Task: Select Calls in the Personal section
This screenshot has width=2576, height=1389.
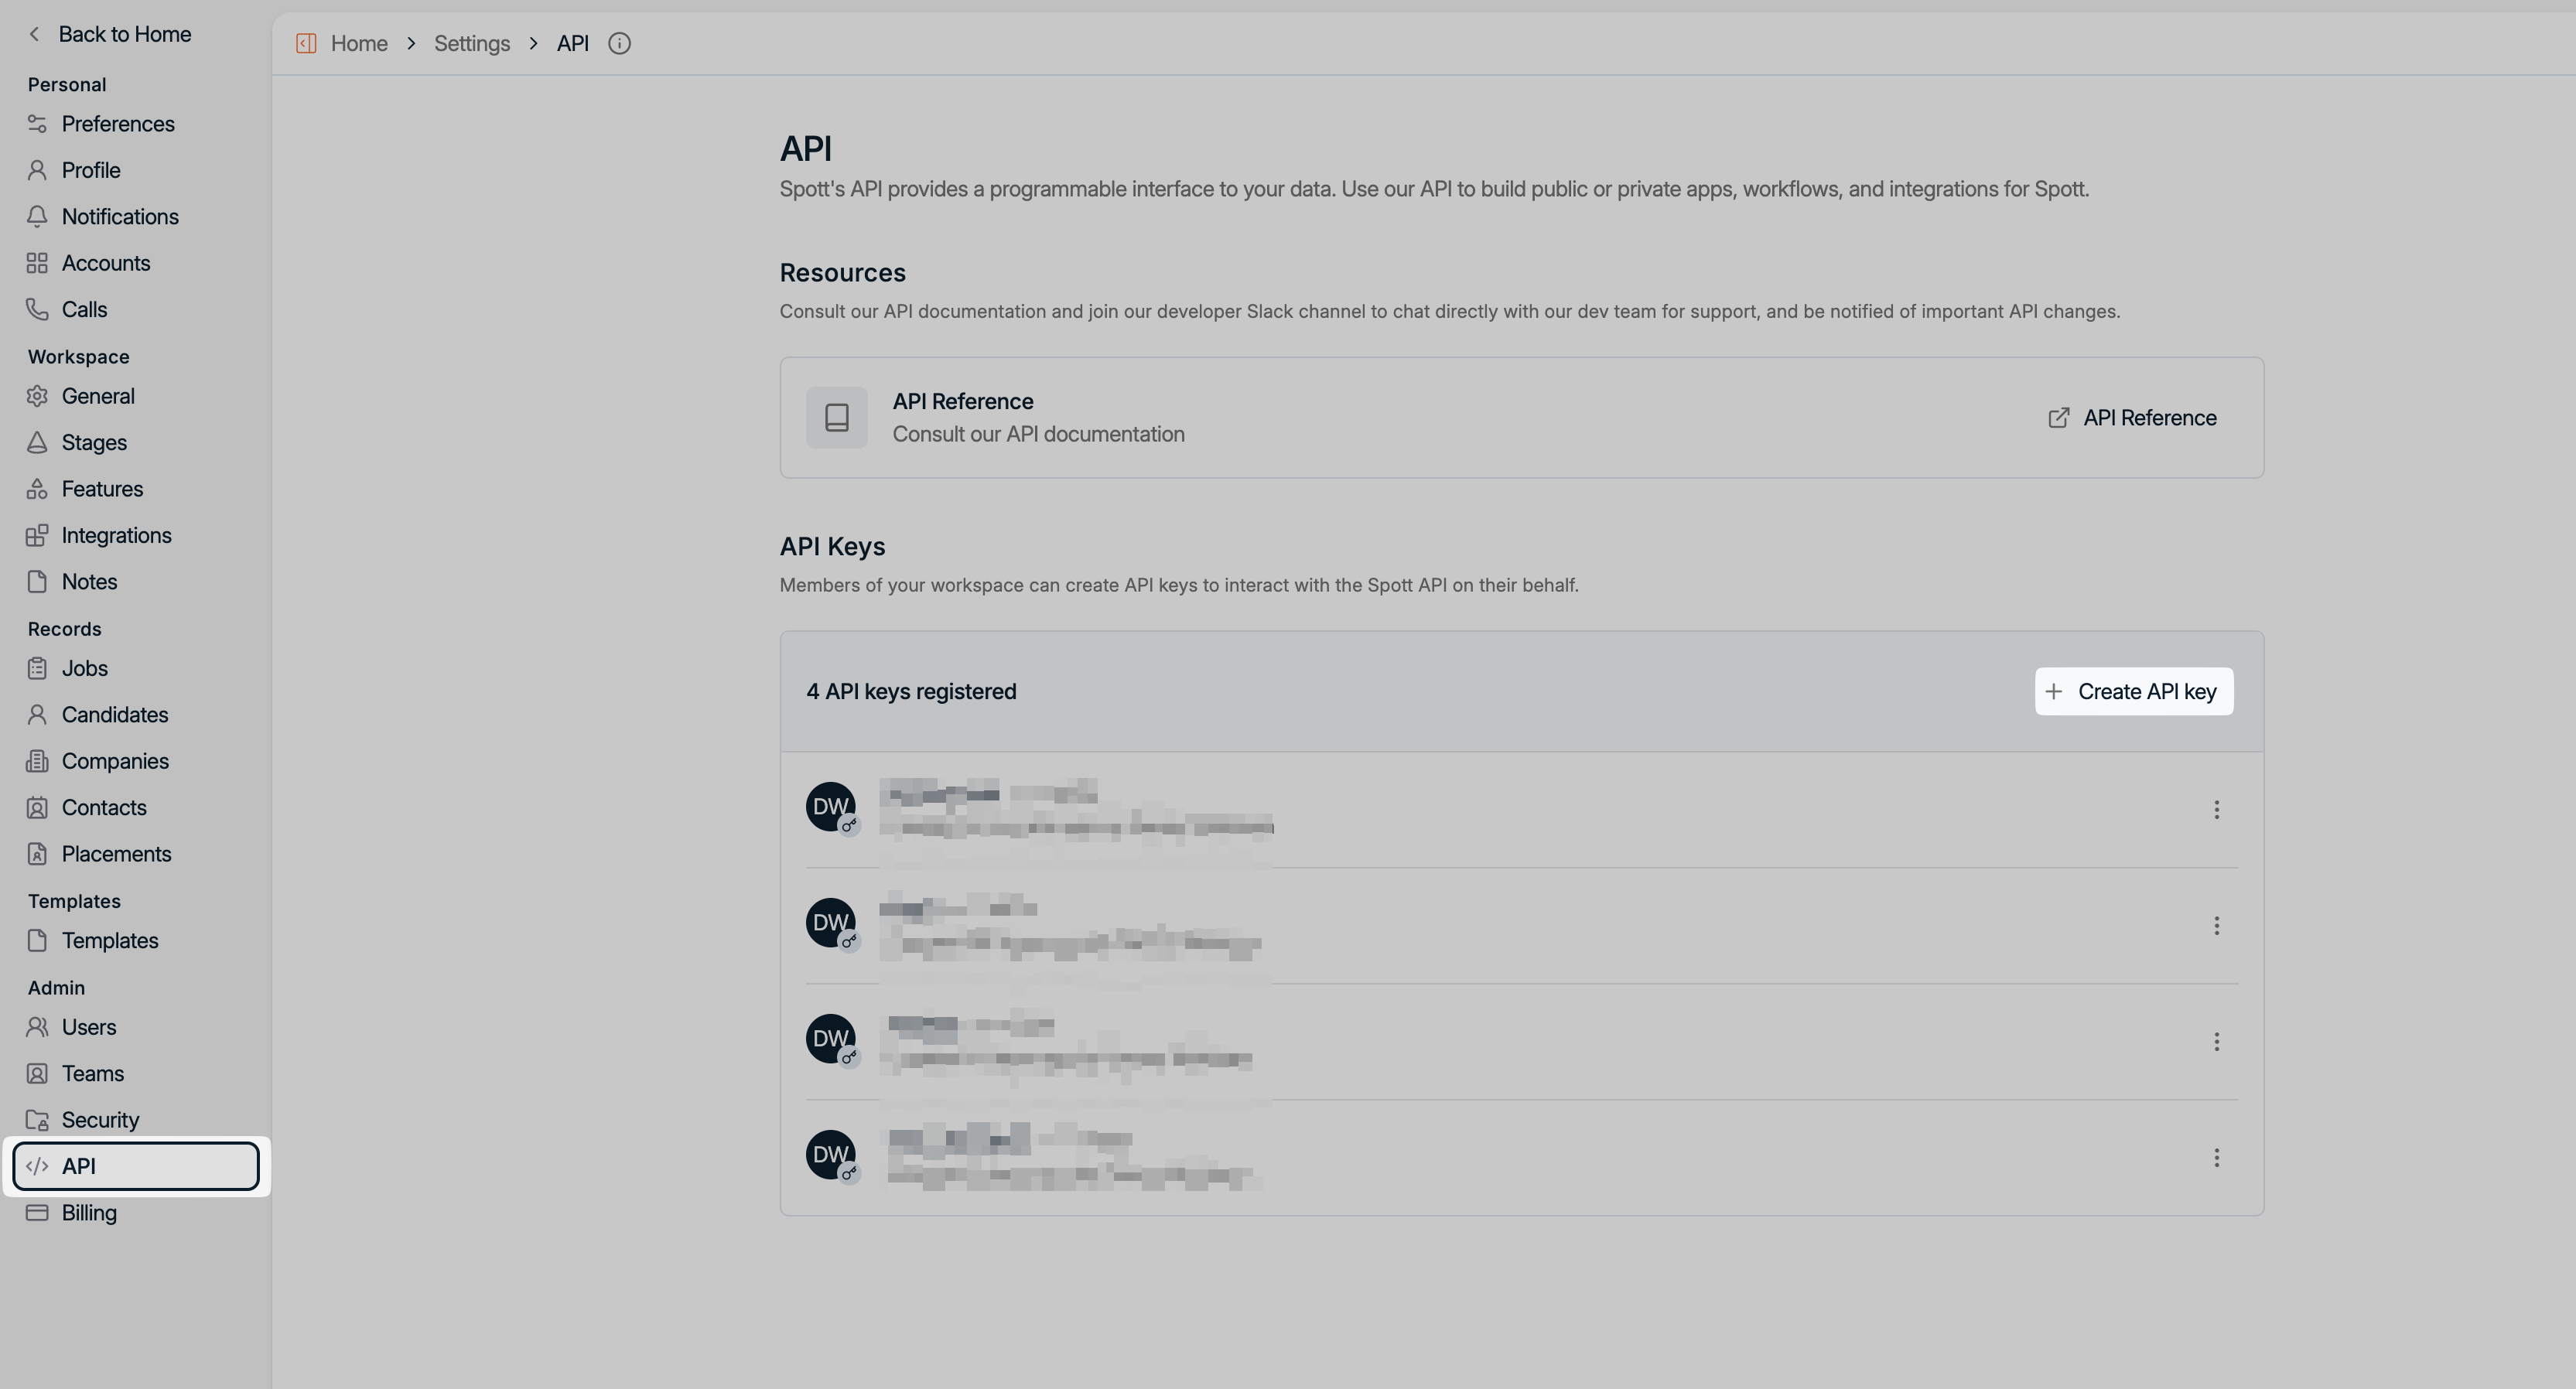Action: pyautogui.click(x=84, y=310)
